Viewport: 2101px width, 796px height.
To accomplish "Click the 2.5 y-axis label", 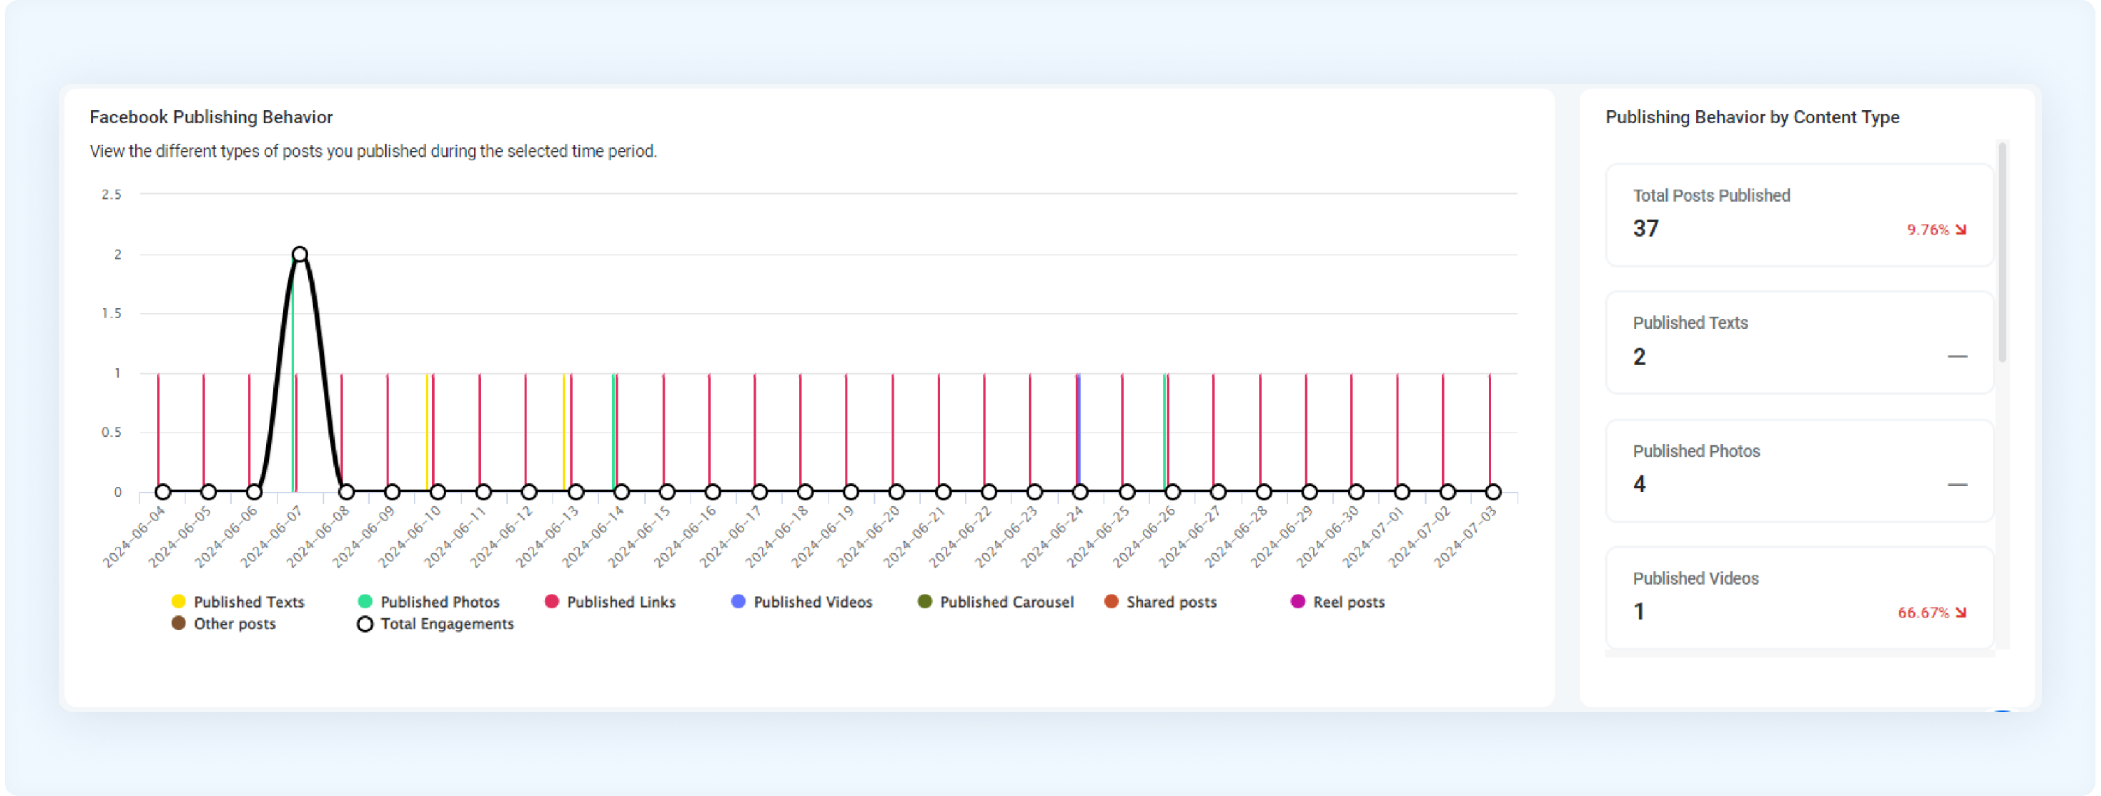I will pos(112,194).
